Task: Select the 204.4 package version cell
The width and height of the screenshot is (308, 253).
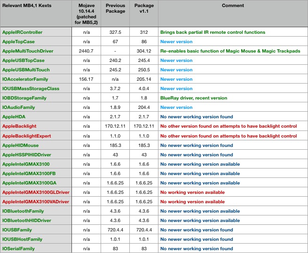Action: (144, 107)
